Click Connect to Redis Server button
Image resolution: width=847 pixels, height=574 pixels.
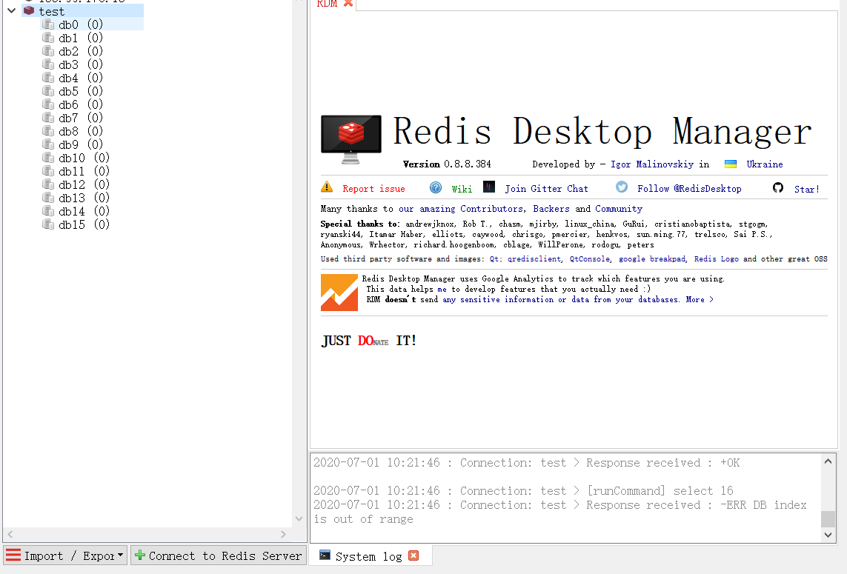(219, 555)
